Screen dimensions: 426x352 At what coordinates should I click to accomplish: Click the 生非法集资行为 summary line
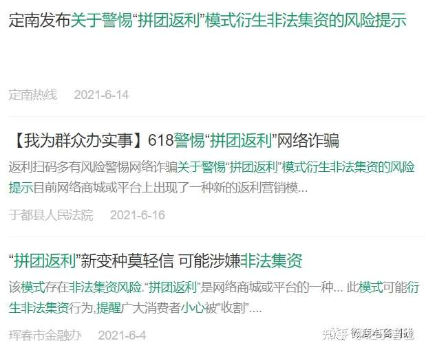tap(135, 308)
